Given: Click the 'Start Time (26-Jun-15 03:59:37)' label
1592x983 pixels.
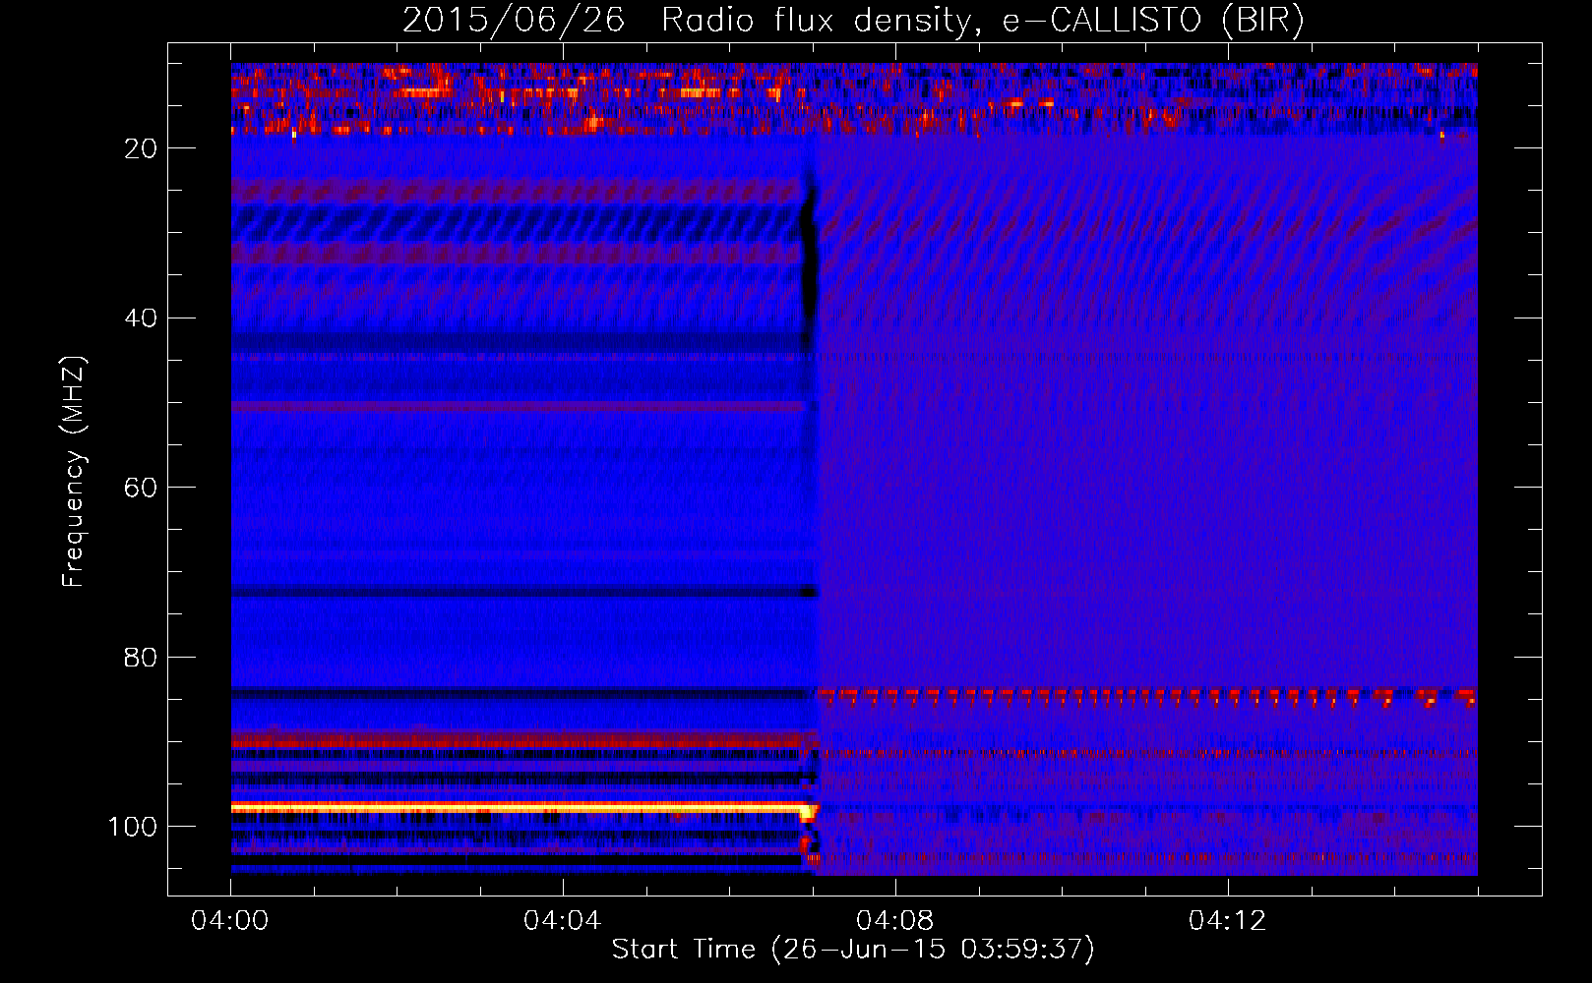Looking at the screenshot, I should (853, 950).
